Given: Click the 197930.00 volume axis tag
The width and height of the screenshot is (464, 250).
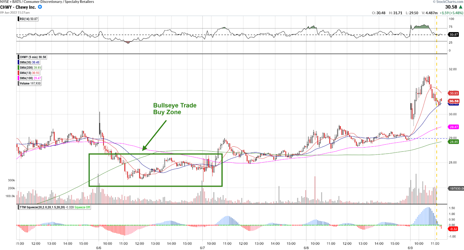Looking at the screenshot, I should click(456, 188).
